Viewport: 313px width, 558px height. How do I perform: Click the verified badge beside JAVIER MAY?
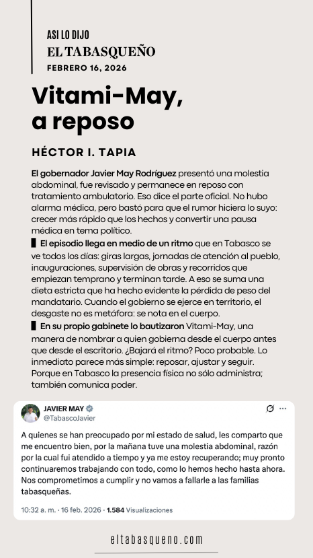click(90, 409)
